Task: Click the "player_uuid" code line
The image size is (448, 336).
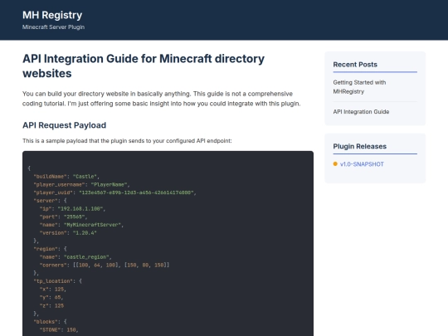Action: tap(114, 192)
